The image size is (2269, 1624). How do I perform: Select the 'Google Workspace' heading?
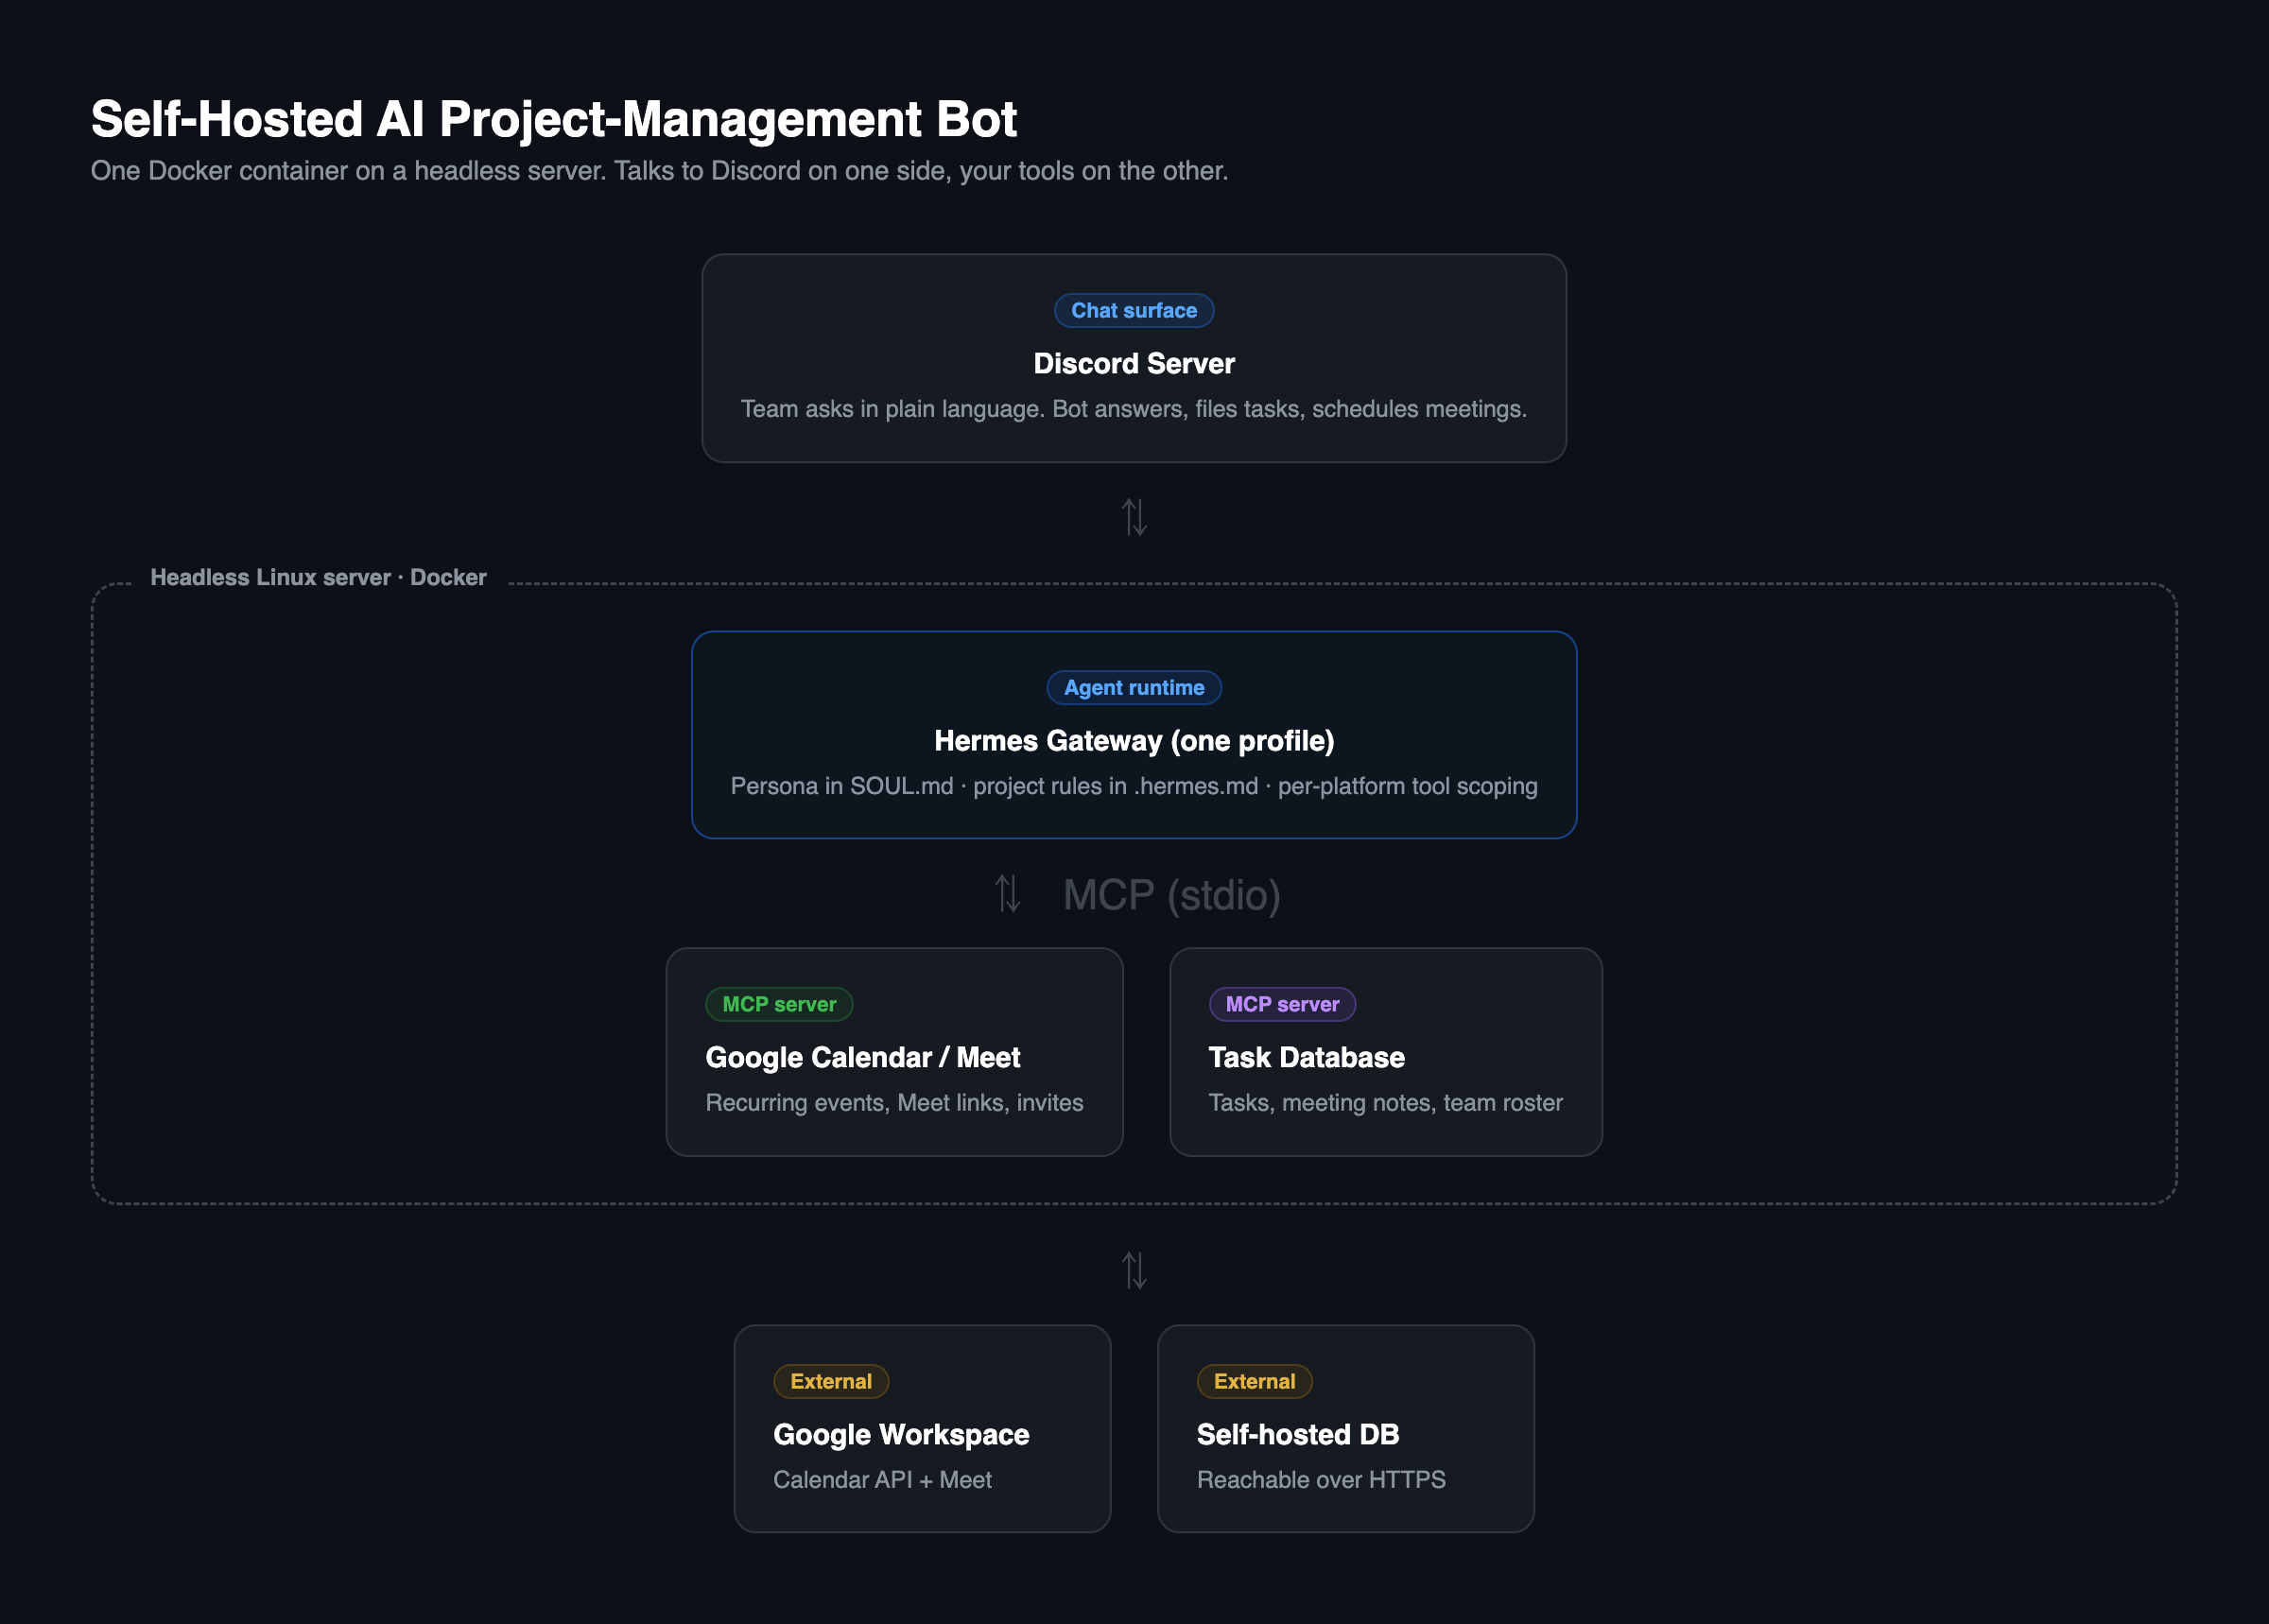[901, 1434]
